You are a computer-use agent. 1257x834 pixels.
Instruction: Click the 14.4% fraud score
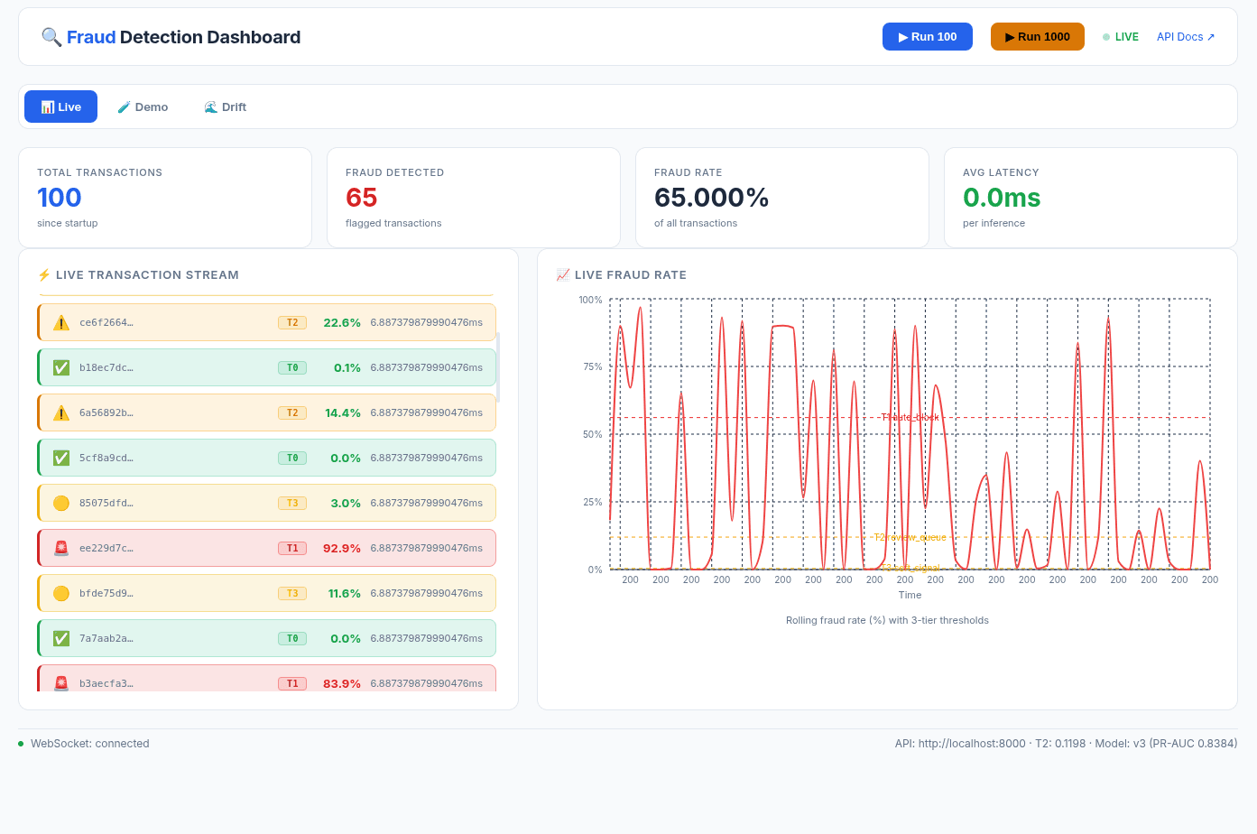[343, 412]
